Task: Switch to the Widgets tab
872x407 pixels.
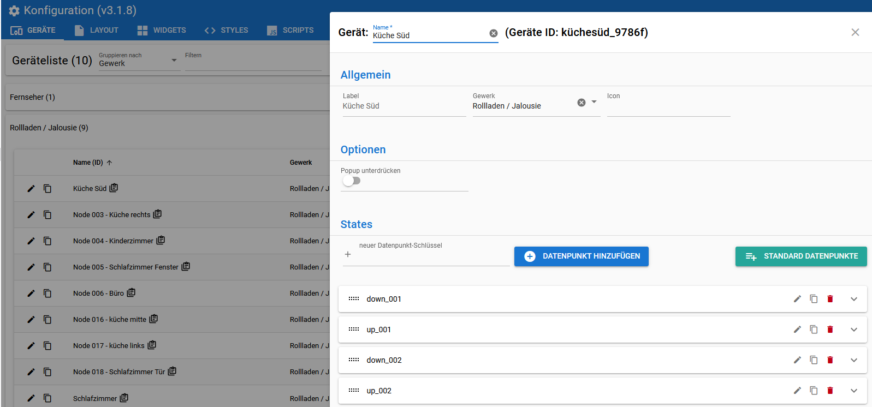Action: coord(162,30)
